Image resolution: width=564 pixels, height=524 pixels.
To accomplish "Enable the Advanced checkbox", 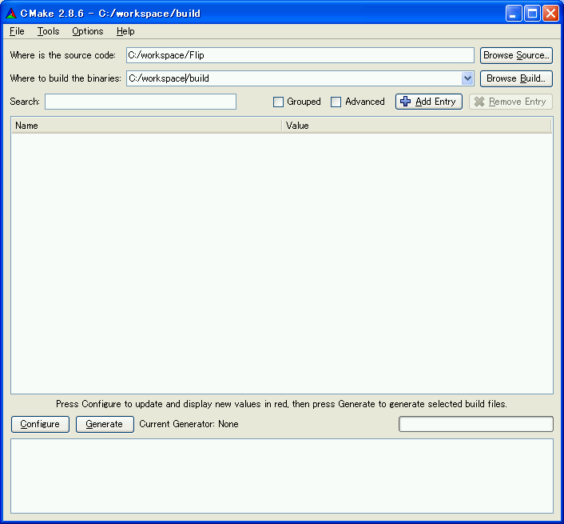I will [x=336, y=102].
